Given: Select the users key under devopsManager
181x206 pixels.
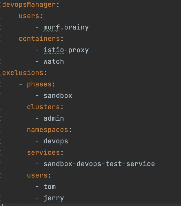Looking at the screenshot, I should tap(29, 16).
